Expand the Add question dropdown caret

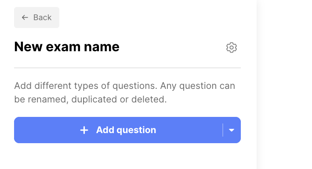[x=232, y=130]
